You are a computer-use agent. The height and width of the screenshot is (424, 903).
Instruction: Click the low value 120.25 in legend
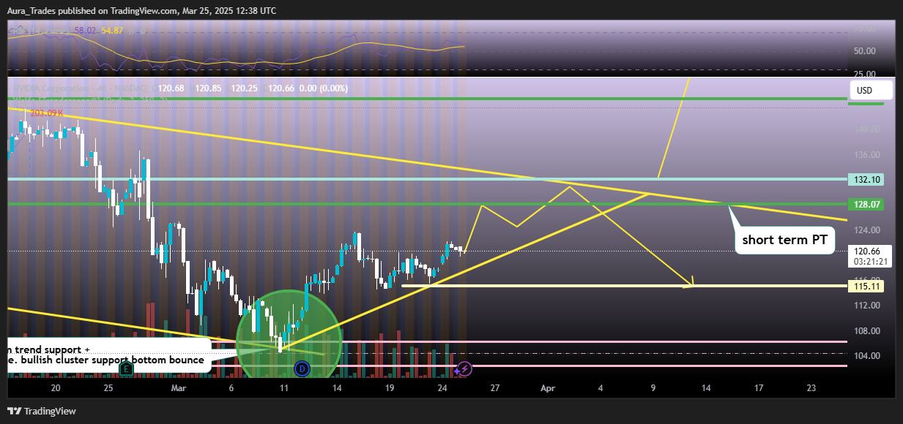tap(245, 88)
